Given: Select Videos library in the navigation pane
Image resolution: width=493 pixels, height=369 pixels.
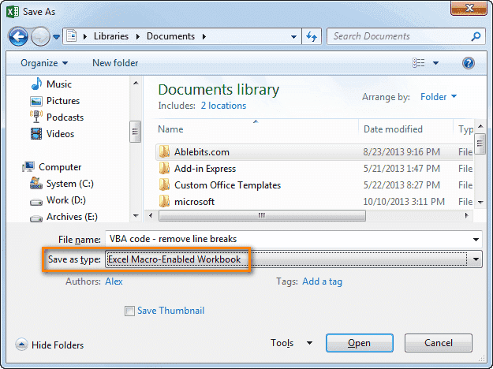Looking at the screenshot, I should click(x=60, y=134).
